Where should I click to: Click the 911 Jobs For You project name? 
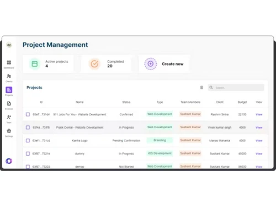pyautogui.click(x=79, y=114)
